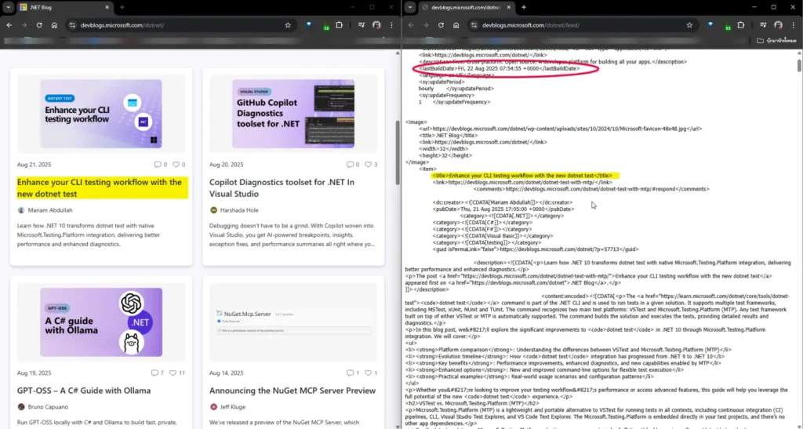Open three-dot Chrome menu in left window
Viewport: 803px width, 429px height.
pos(392,25)
